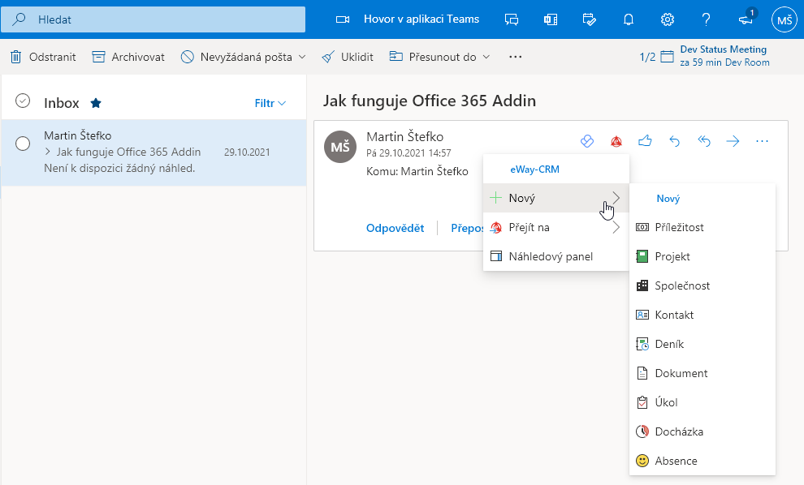Viewport: 804px width, 485px height.
Task: Open the calendar check To Do icon
Action: pyautogui.click(x=589, y=19)
